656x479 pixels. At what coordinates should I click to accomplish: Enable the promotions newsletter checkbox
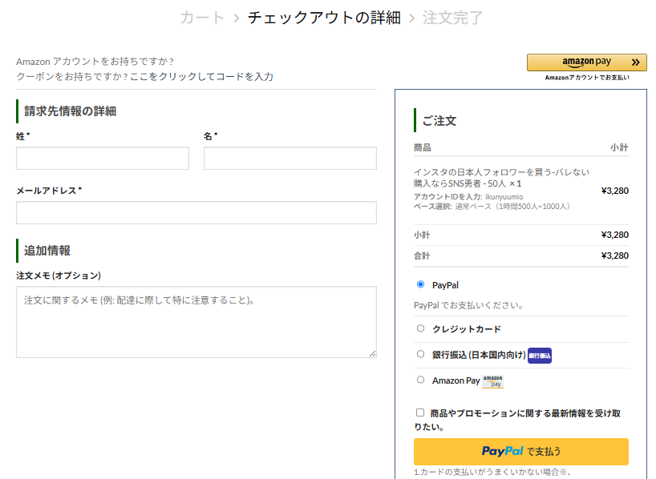[x=420, y=413]
